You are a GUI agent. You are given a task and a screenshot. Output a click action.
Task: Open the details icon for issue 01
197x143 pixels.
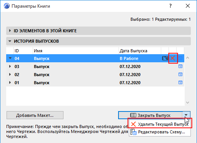(x=180, y=83)
